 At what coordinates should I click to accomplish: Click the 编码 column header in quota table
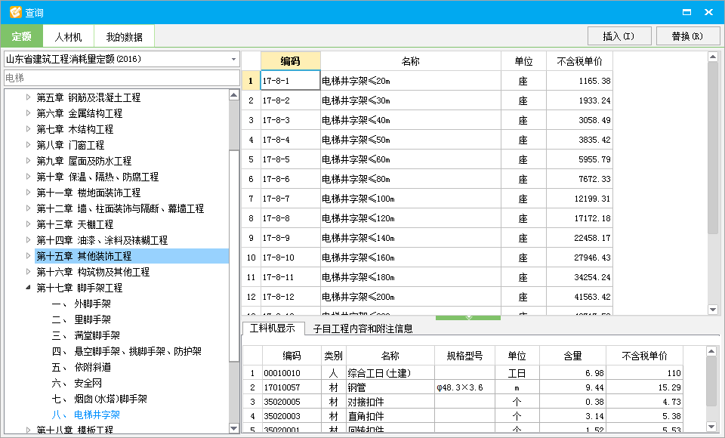pos(290,61)
